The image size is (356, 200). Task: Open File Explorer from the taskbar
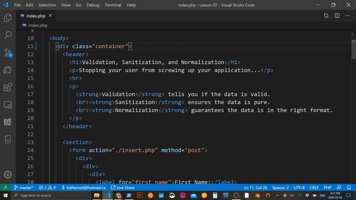[96, 195]
